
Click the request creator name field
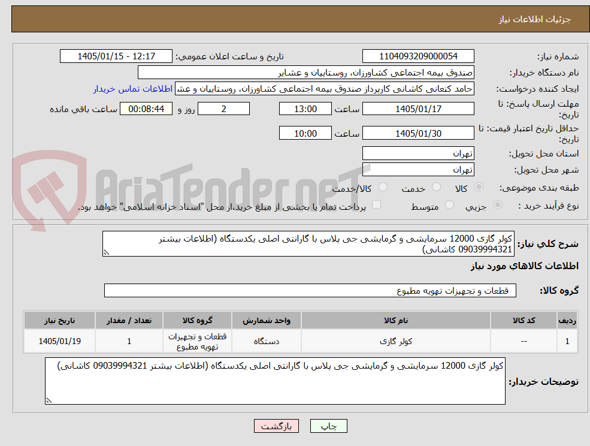[324, 89]
